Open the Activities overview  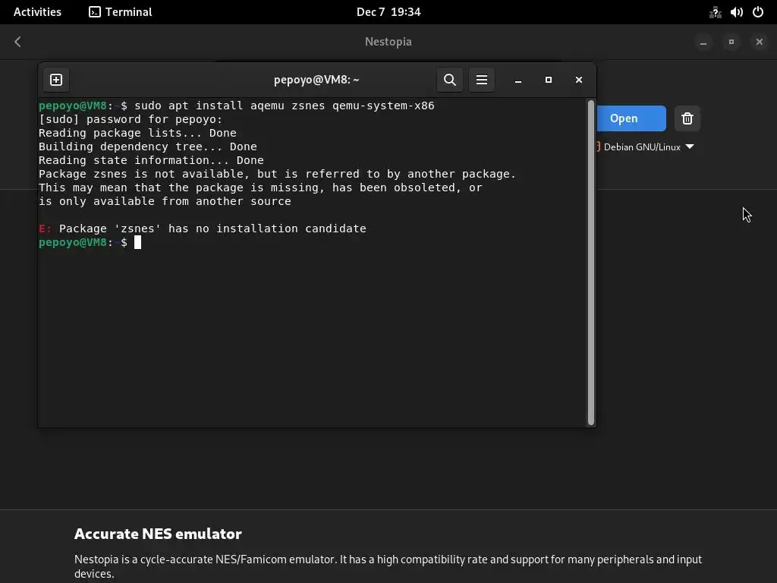[37, 12]
